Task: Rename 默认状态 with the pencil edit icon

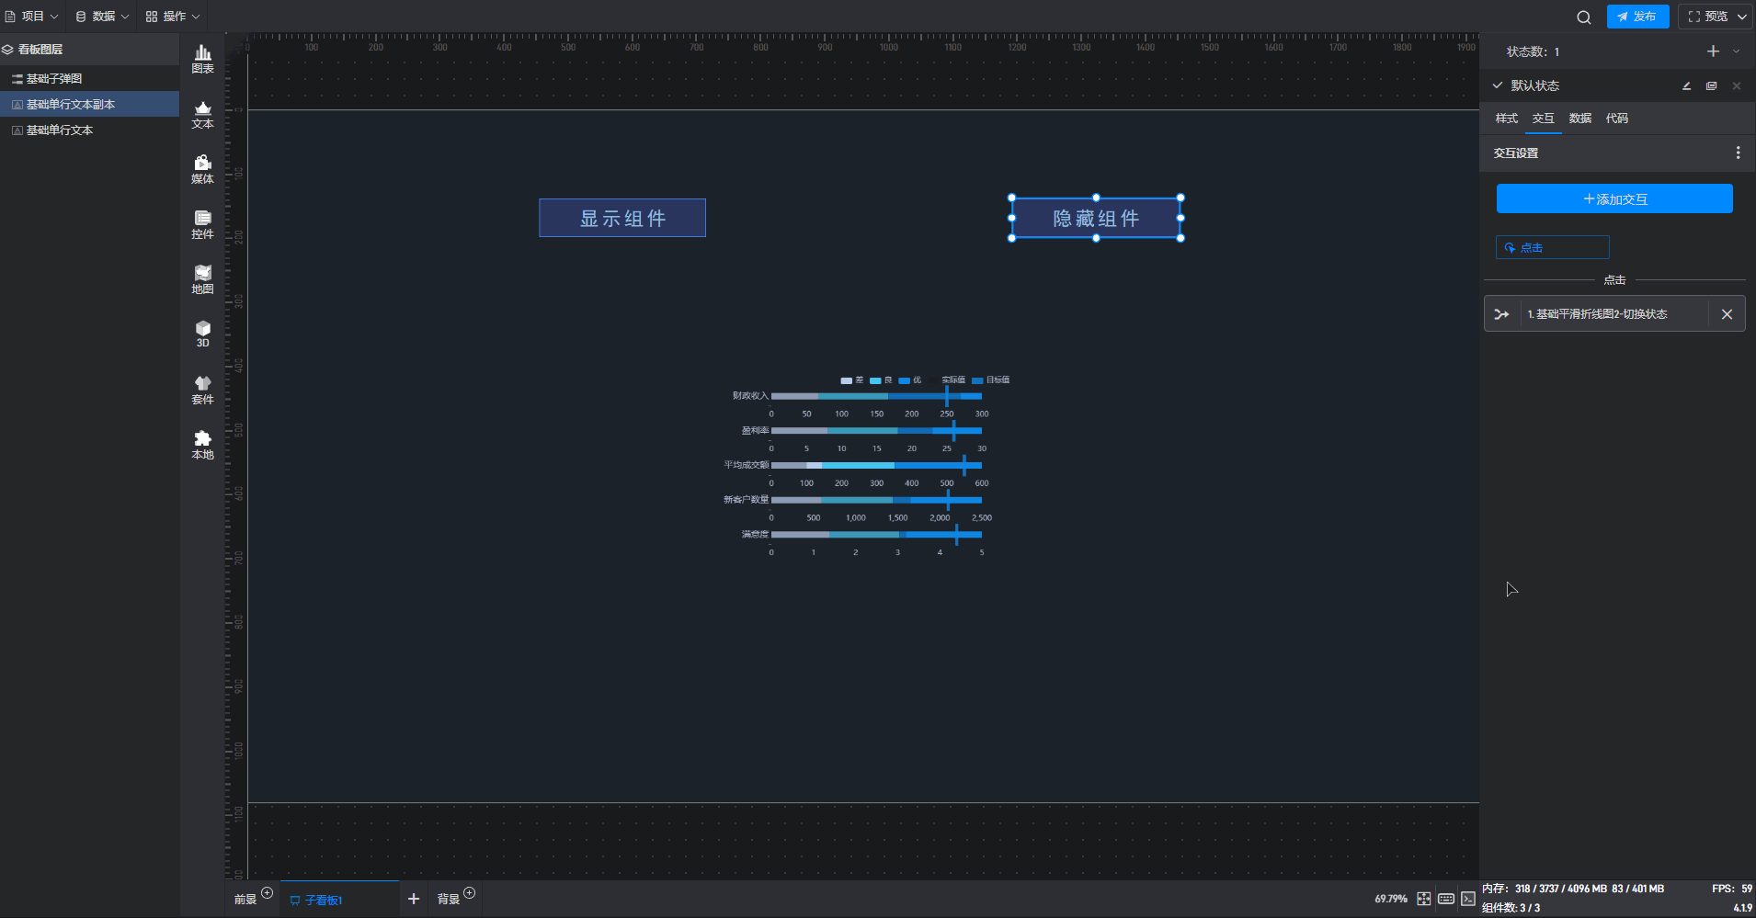Action: pos(1686,85)
